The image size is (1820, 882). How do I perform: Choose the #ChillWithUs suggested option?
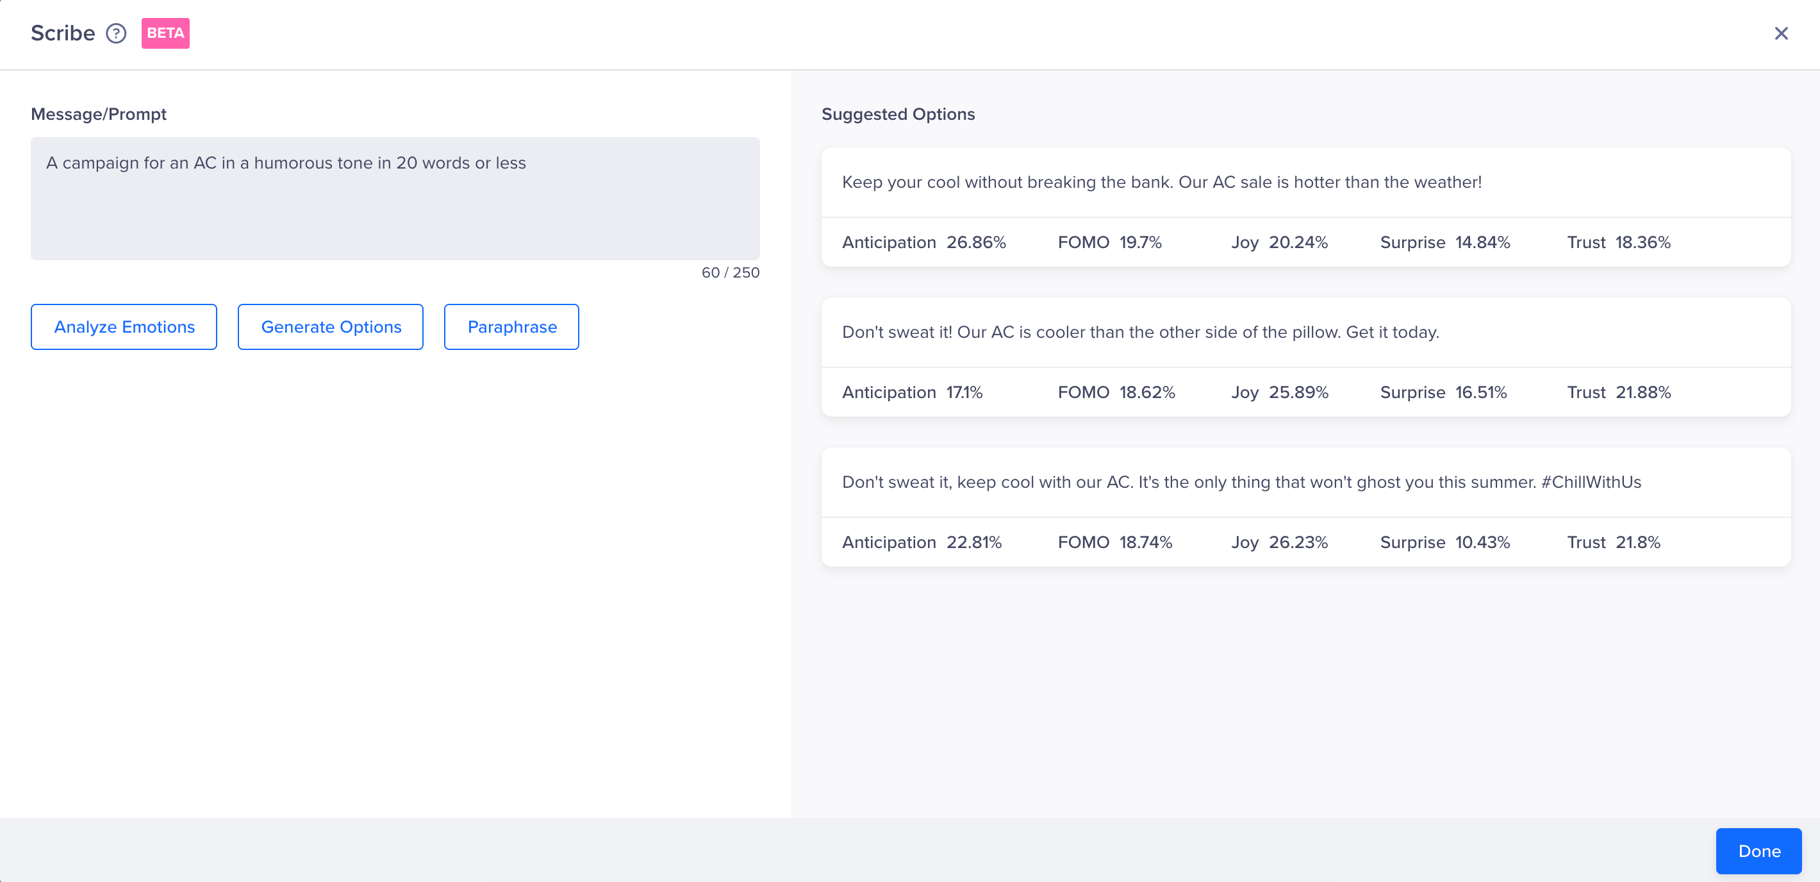1241,482
